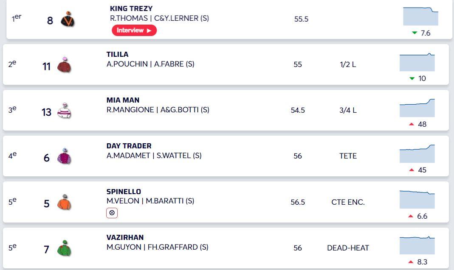Click Day Trader's purple checkered silks icon
This screenshot has width=454, height=270.
64,157
